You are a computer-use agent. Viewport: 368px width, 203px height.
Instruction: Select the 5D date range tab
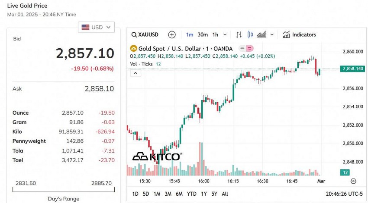[x=146, y=194]
